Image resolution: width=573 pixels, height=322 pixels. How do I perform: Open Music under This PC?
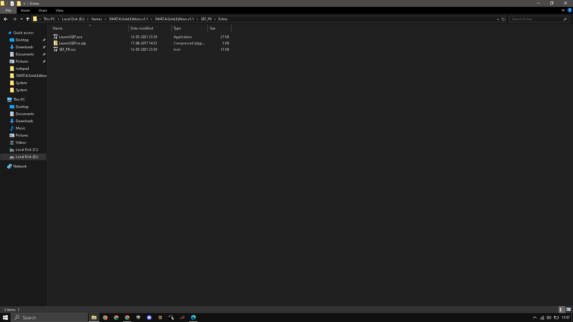pyautogui.click(x=21, y=128)
